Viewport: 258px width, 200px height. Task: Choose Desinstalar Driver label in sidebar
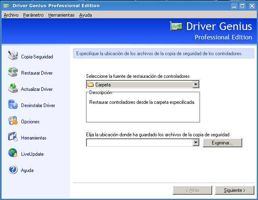click(38, 105)
